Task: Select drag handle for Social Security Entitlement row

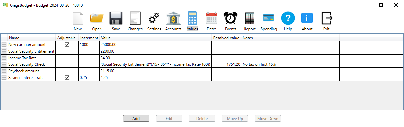Action: coord(4,51)
